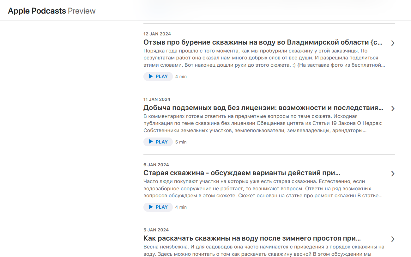
Task: Click the date 5 JAN 2024
Action: pos(156,230)
